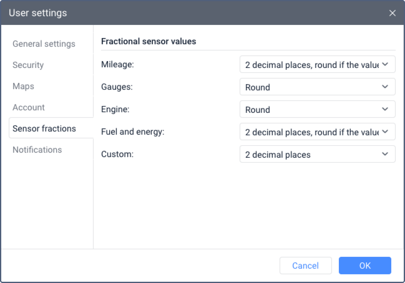Close the User settings dialog
Viewport: 405px width, 283px height.
click(392, 13)
